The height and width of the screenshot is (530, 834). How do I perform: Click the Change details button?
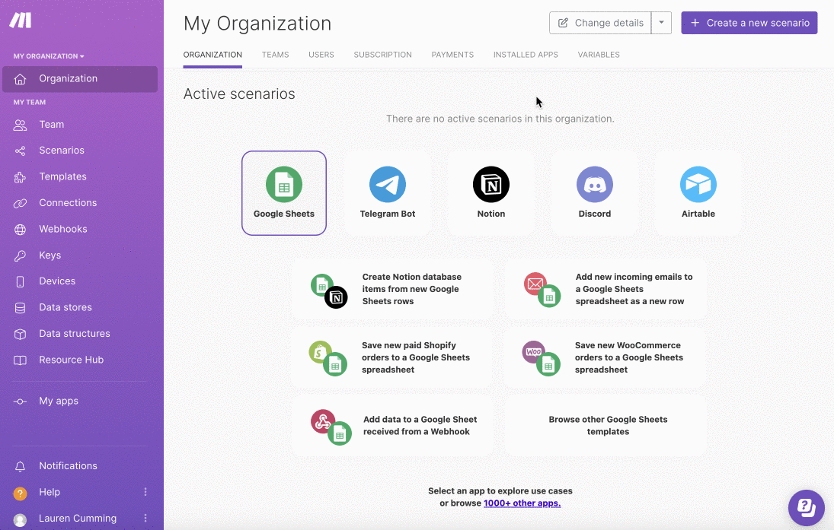pyautogui.click(x=600, y=23)
